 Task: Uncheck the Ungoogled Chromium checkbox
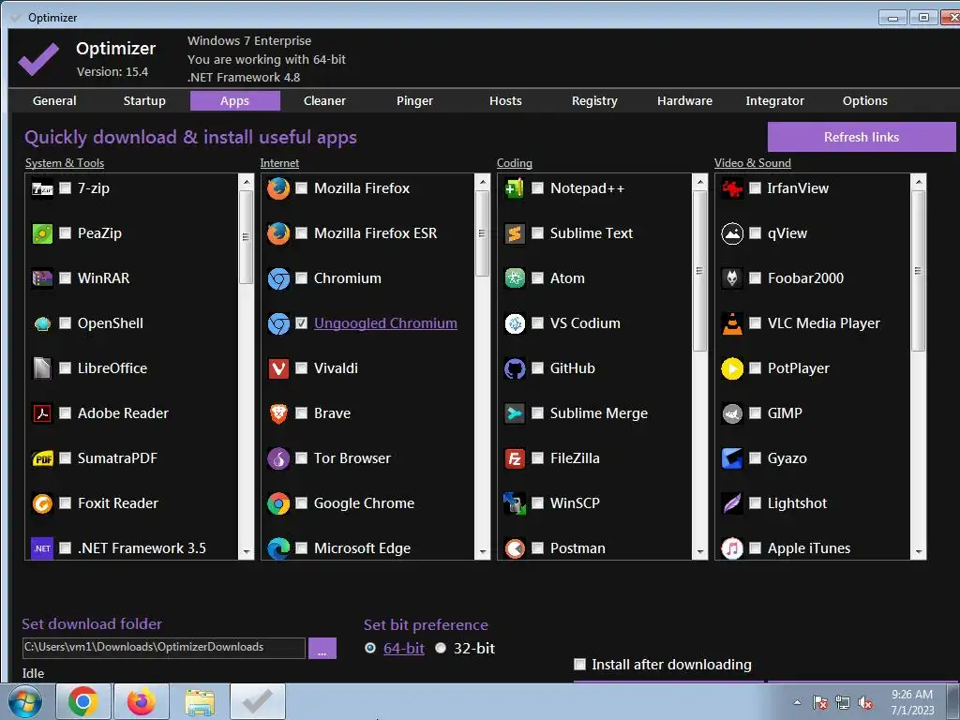coord(301,322)
